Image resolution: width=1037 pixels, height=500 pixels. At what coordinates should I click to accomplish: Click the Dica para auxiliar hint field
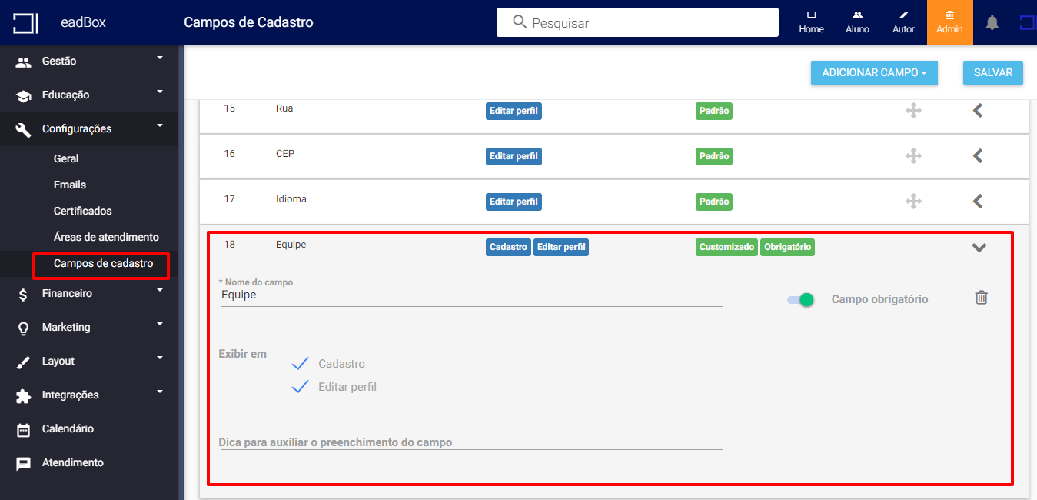(x=472, y=442)
